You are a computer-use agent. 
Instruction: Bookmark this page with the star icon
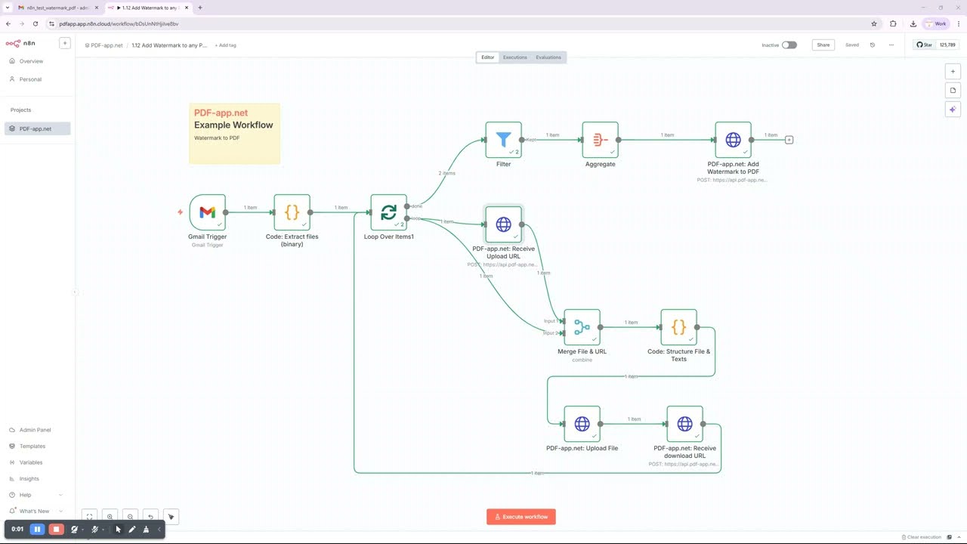pos(874,23)
